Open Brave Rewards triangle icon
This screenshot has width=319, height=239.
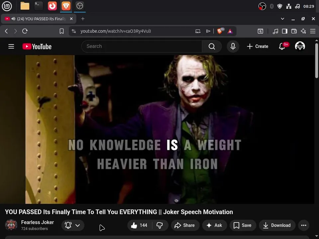230,31
